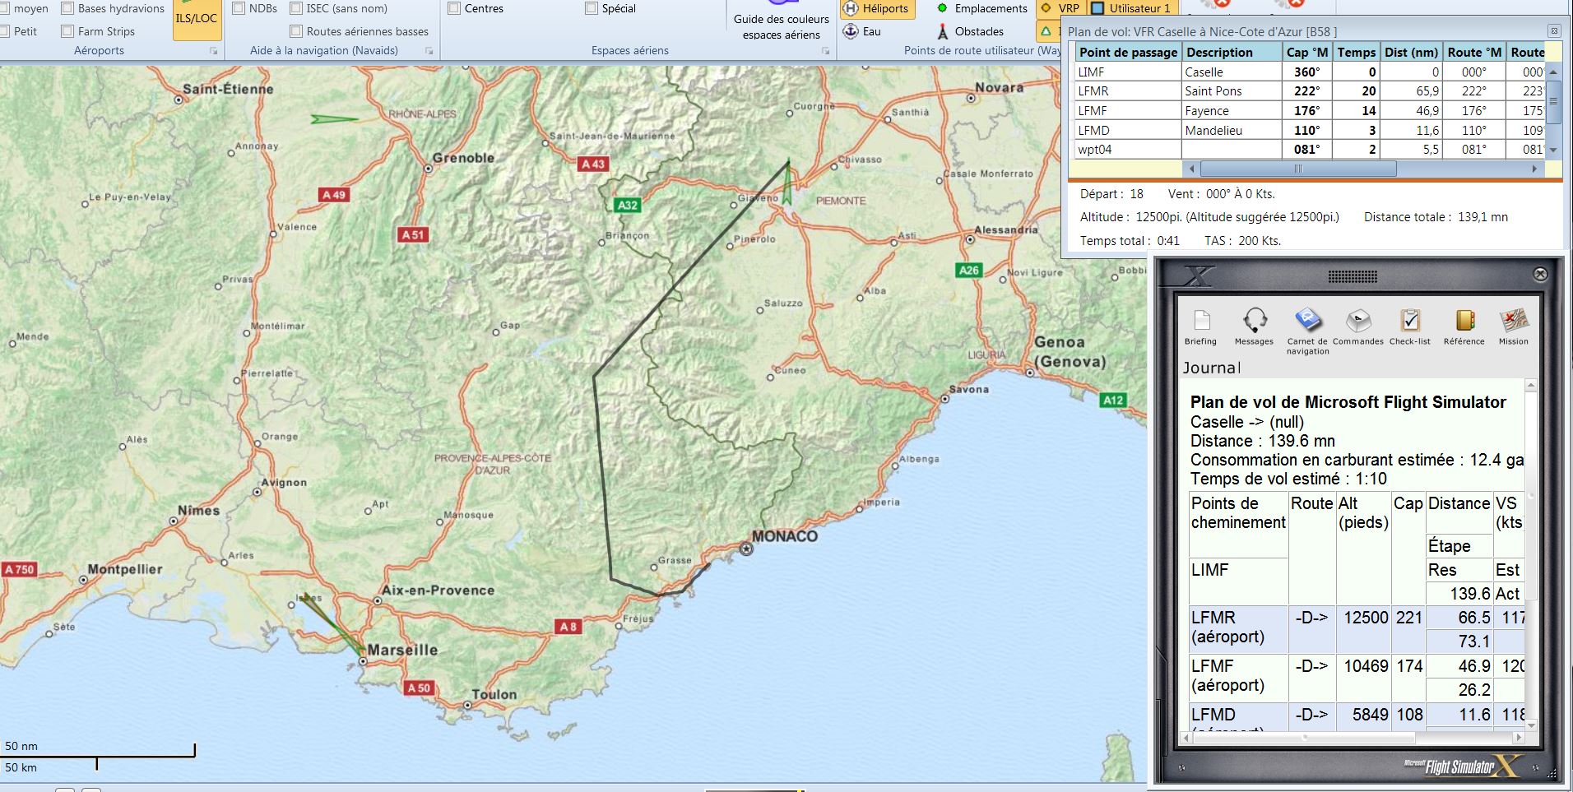The height and width of the screenshot is (792, 1573).
Task: Expand the Navaids group dialog launcher
Action: coord(429,51)
